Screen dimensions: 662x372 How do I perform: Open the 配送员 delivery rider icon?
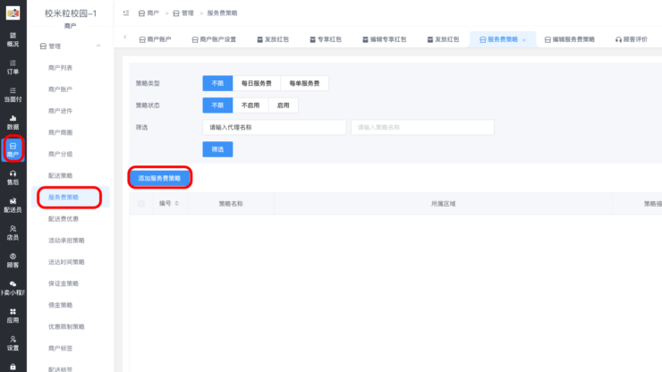pyautogui.click(x=13, y=205)
